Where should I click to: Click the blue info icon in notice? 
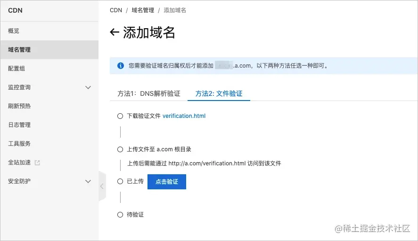[121, 66]
